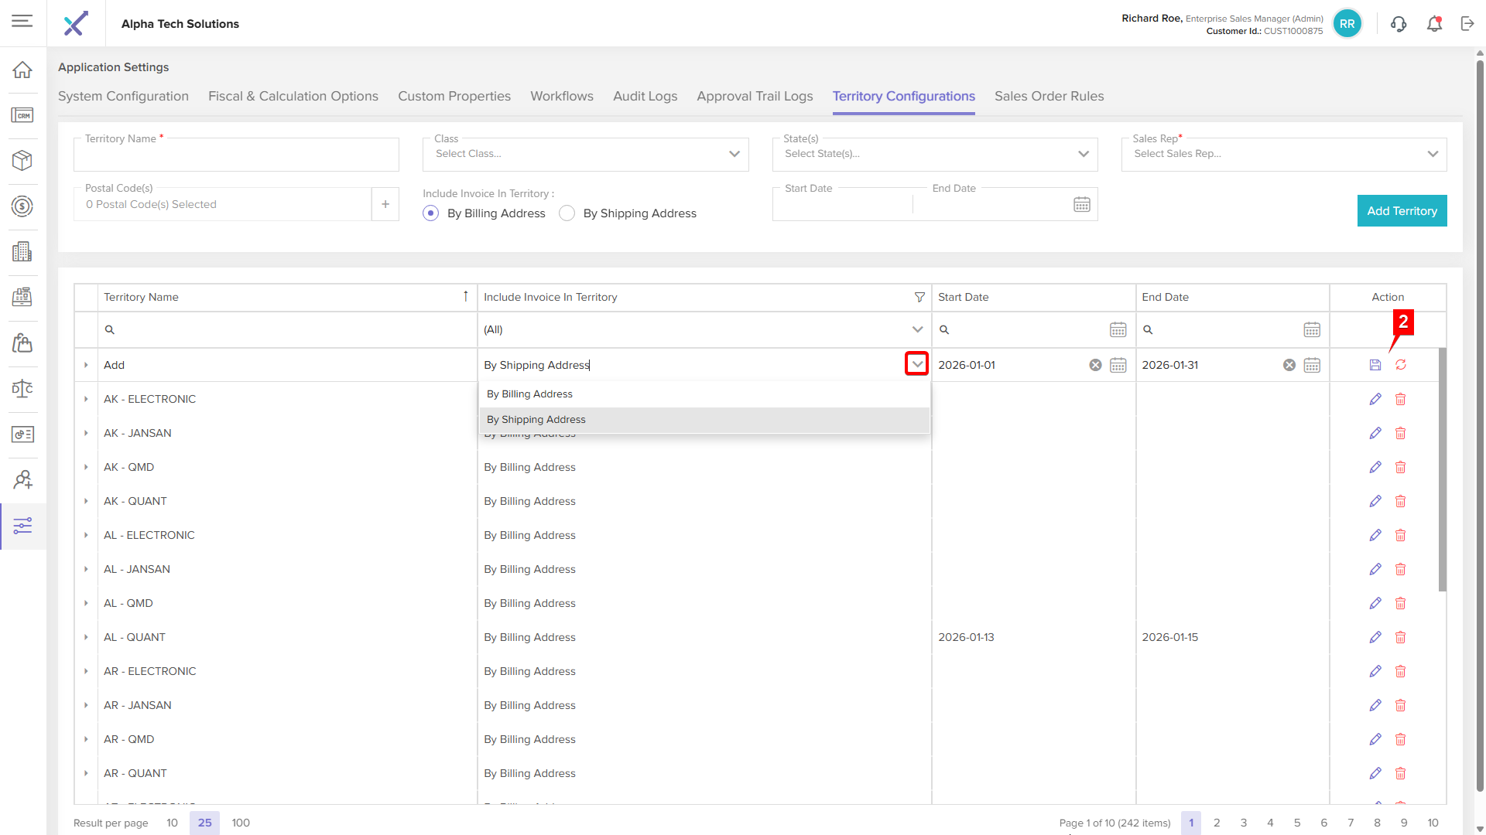The image size is (1486, 835).
Task: Expand the AK - JANSAN row
Action: tap(86, 433)
